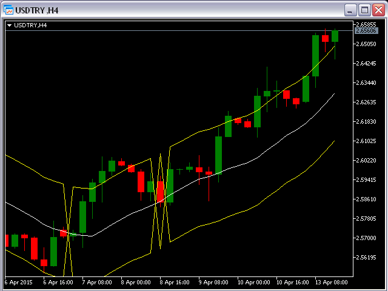Click the 2.61830 price scale label
388x291 pixels.
pos(366,121)
